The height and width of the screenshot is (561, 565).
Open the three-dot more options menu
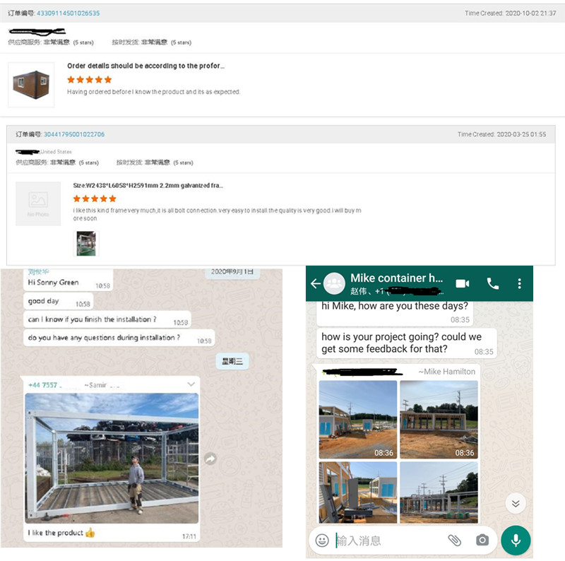point(519,284)
